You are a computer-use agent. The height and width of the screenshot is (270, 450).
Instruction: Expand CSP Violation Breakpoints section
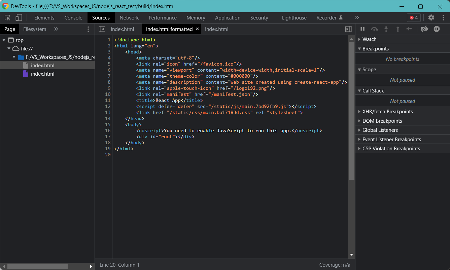tap(403, 149)
